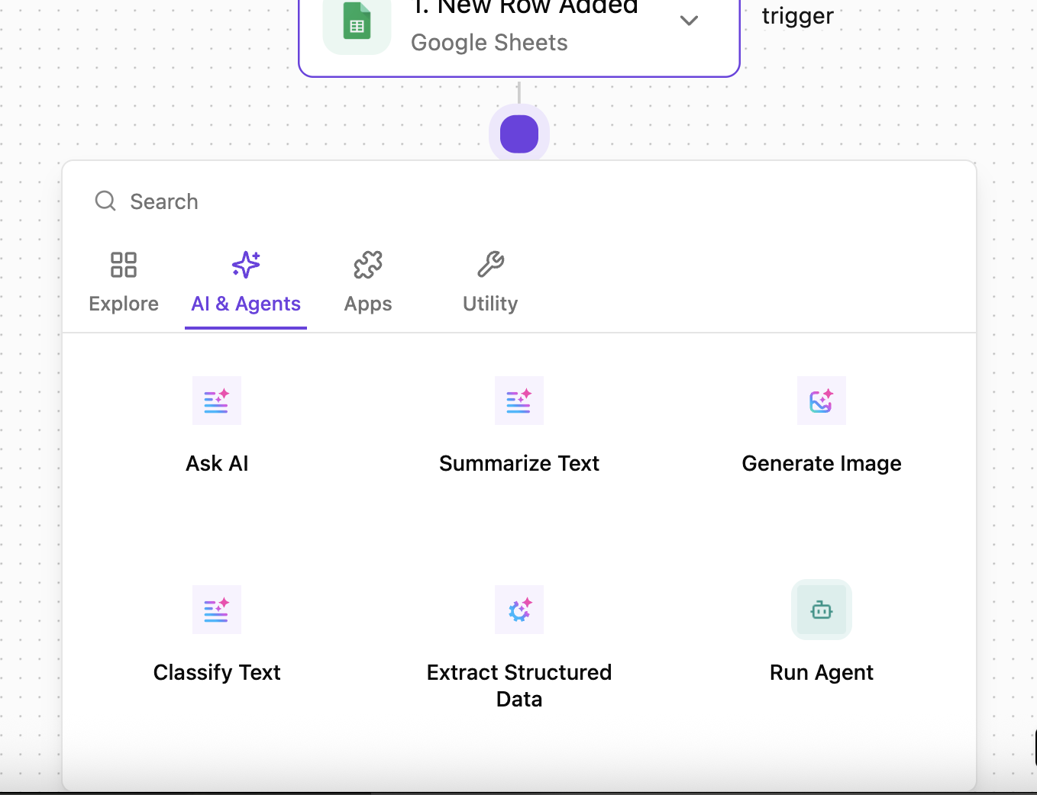The width and height of the screenshot is (1037, 795).
Task: Pick the Classify Text action icon
Action: tap(217, 610)
